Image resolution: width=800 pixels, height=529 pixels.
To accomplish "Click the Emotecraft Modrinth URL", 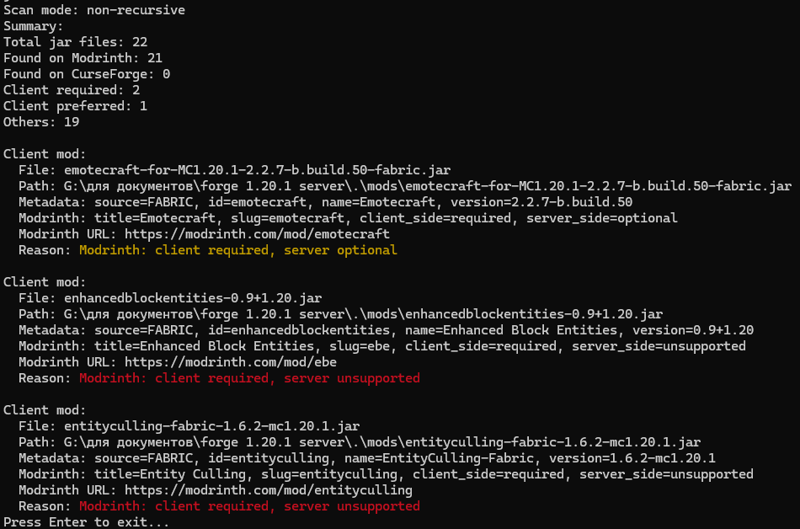I will click(257, 234).
